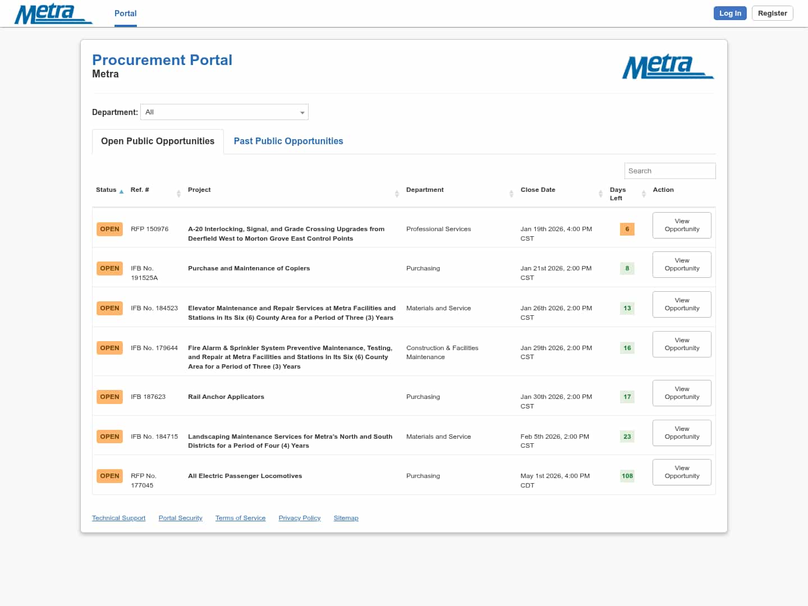Select Open Public Opportunities tab
The height and width of the screenshot is (606, 808).
click(158, 141)
